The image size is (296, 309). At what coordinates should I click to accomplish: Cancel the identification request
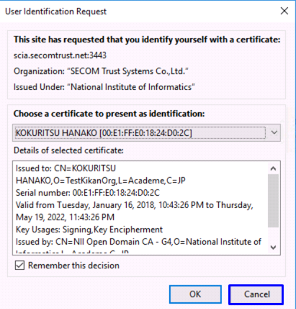tap(256, 295)
